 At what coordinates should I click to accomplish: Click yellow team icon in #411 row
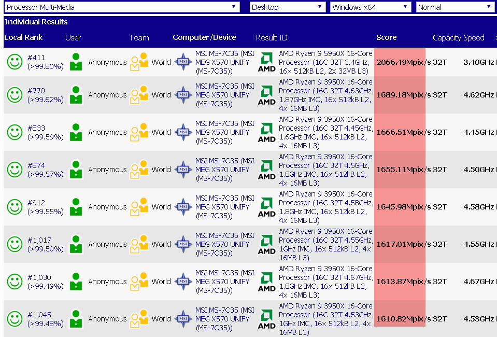click(139, 62)
